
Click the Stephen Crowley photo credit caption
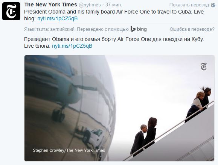pyautogui.click(x=69, y=150)
